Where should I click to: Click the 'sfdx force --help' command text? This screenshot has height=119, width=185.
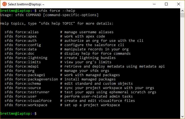57,11
